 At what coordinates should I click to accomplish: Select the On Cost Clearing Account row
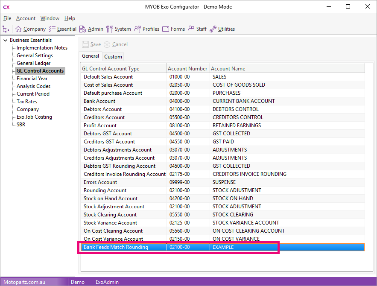point(222,231)
